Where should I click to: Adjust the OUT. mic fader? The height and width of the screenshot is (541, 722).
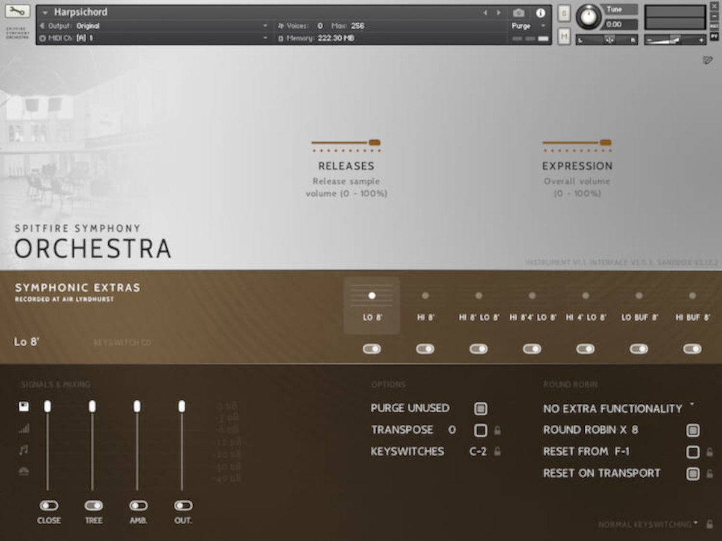[x=182, y=407]
